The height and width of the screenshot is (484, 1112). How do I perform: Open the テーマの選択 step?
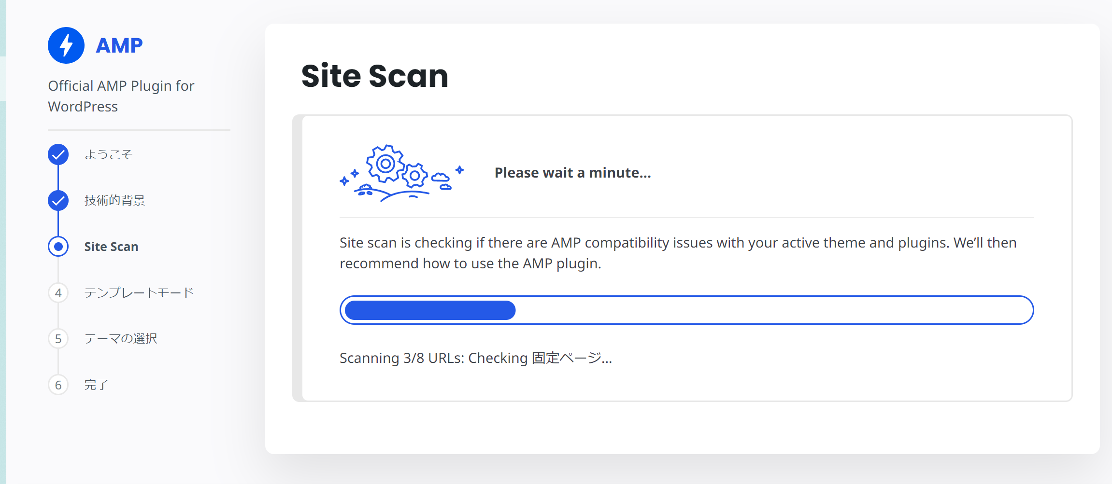point(120,339)
